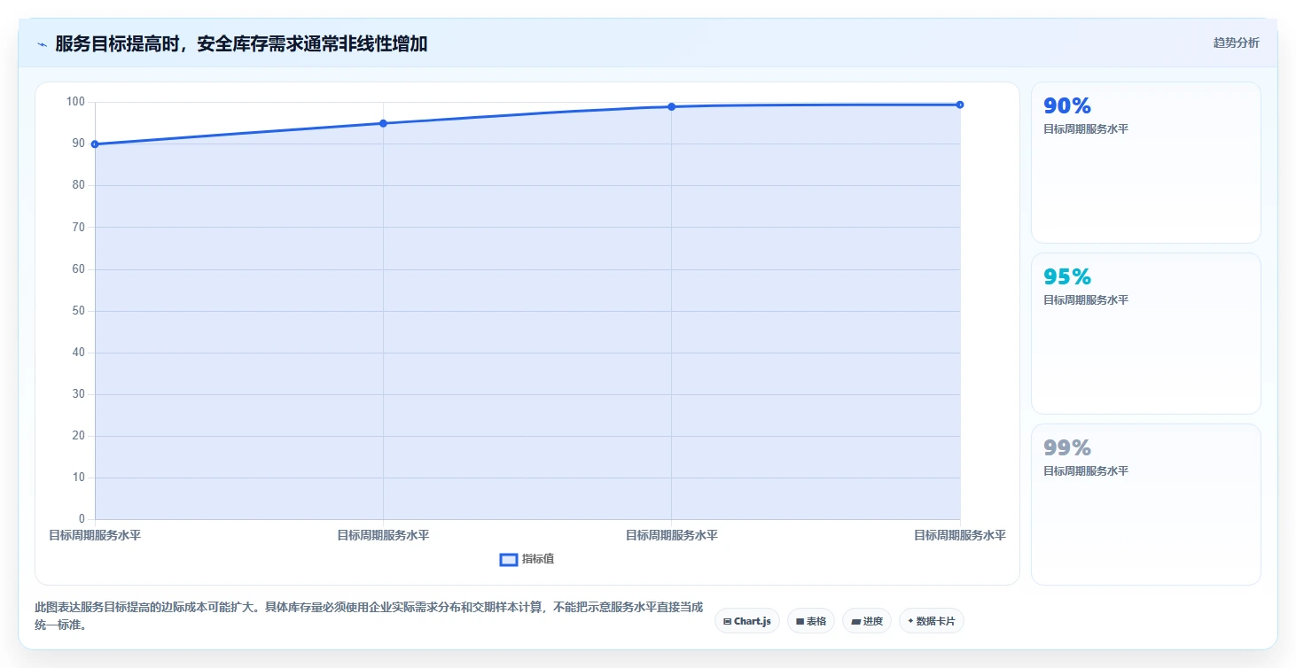This screenshot has width=1296, height=668.
Task: Click the 趋势分析 label in header
Action: [x=1236, y=43]
